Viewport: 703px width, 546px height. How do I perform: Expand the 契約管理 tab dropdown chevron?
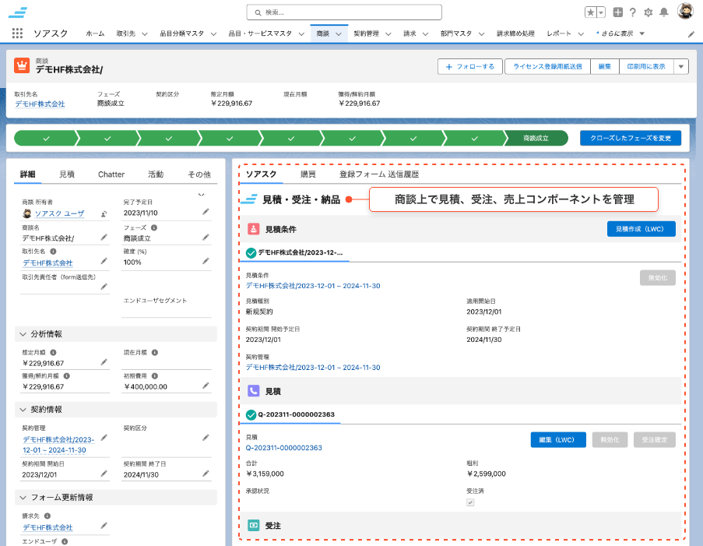(388, 33)
